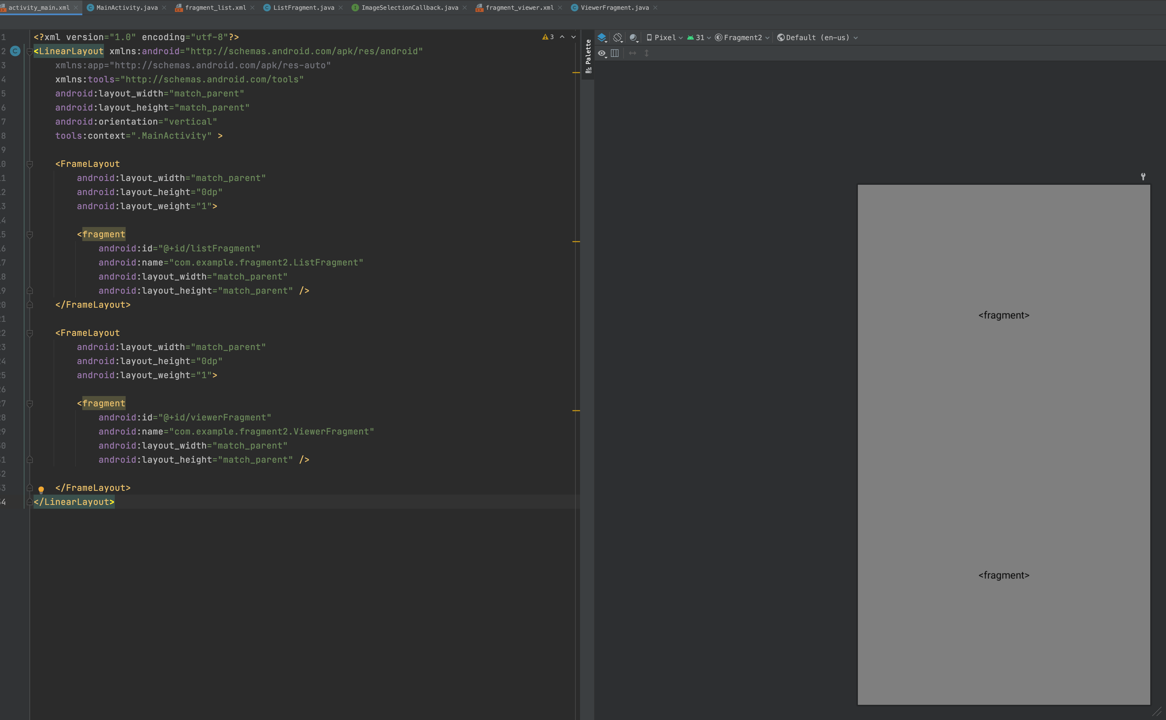Toggle the view options eye icon
Image resolution: width=1166 pixels, height=720 pixels.
602,53
